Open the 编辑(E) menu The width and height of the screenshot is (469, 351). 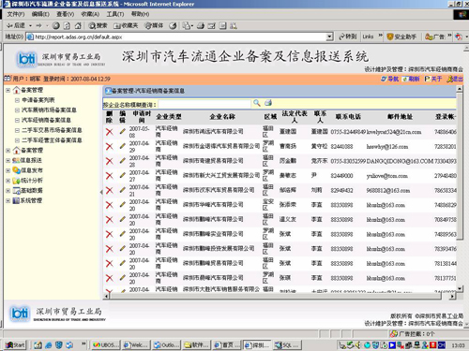coord(40,14)
